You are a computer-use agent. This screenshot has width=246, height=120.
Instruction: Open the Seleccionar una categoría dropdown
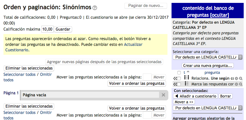coord(207,57)
